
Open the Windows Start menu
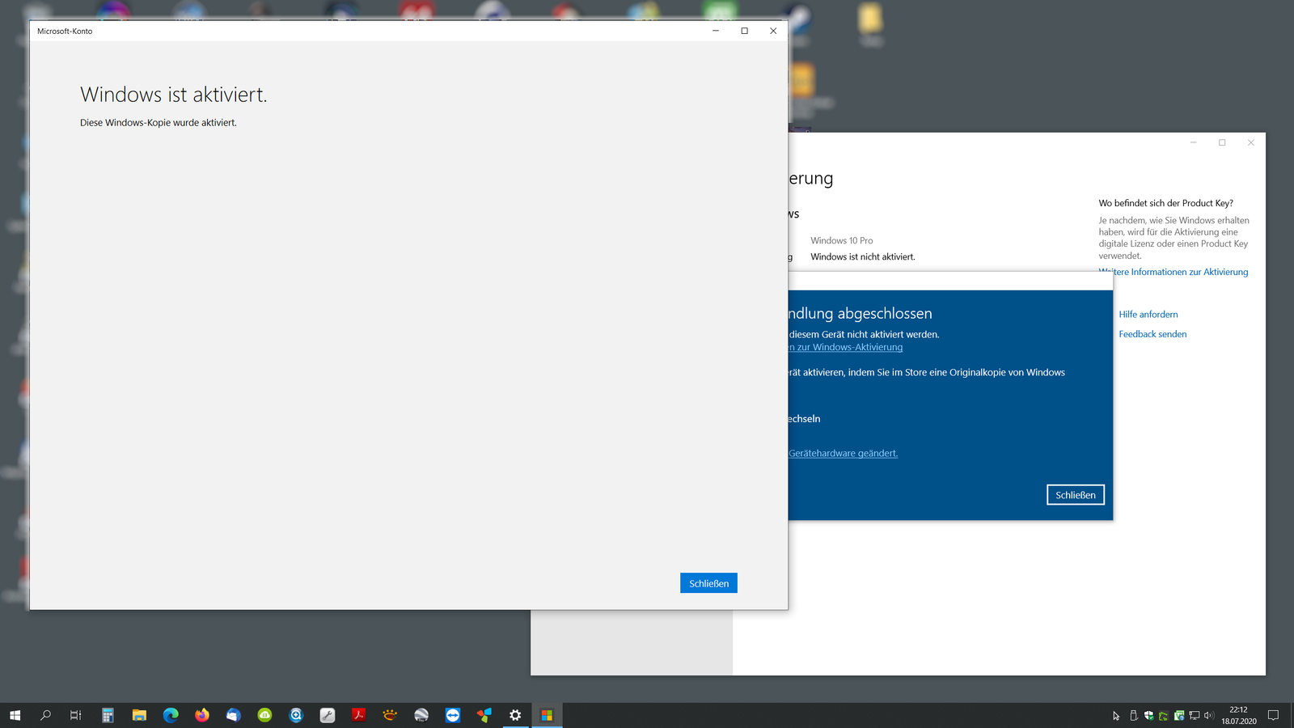pyautogui.click(x=15, y=715)
